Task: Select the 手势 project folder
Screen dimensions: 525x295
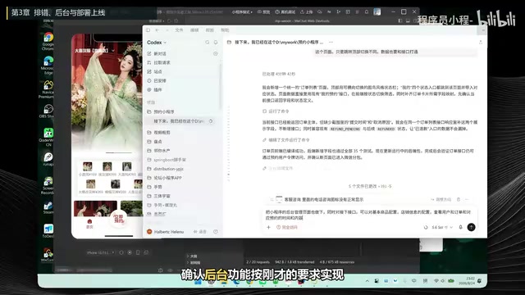Action: 158,187
